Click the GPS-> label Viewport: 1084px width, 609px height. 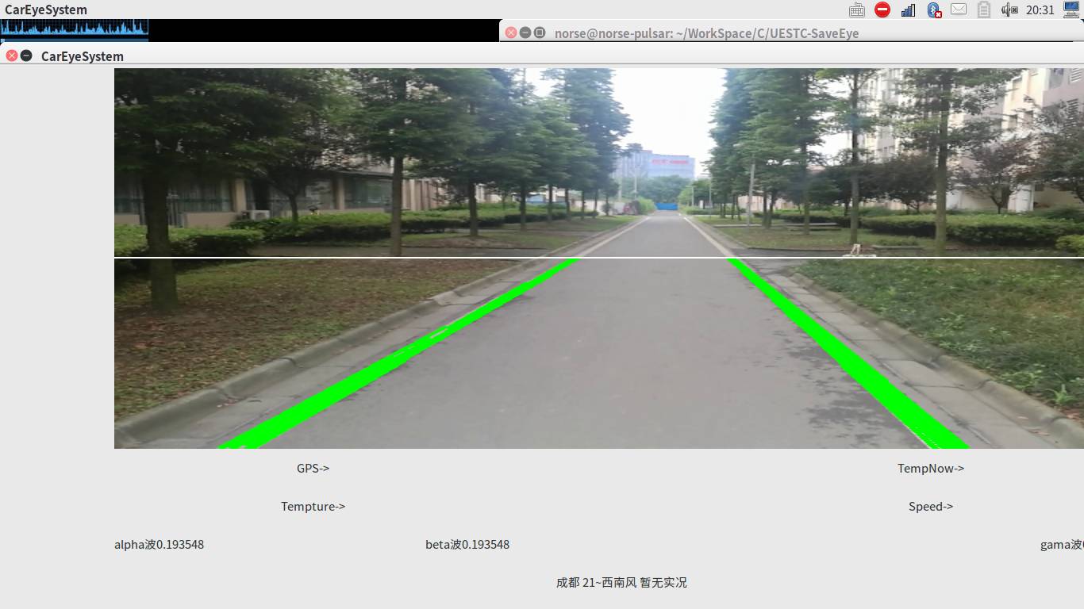[x=313, y=468]
